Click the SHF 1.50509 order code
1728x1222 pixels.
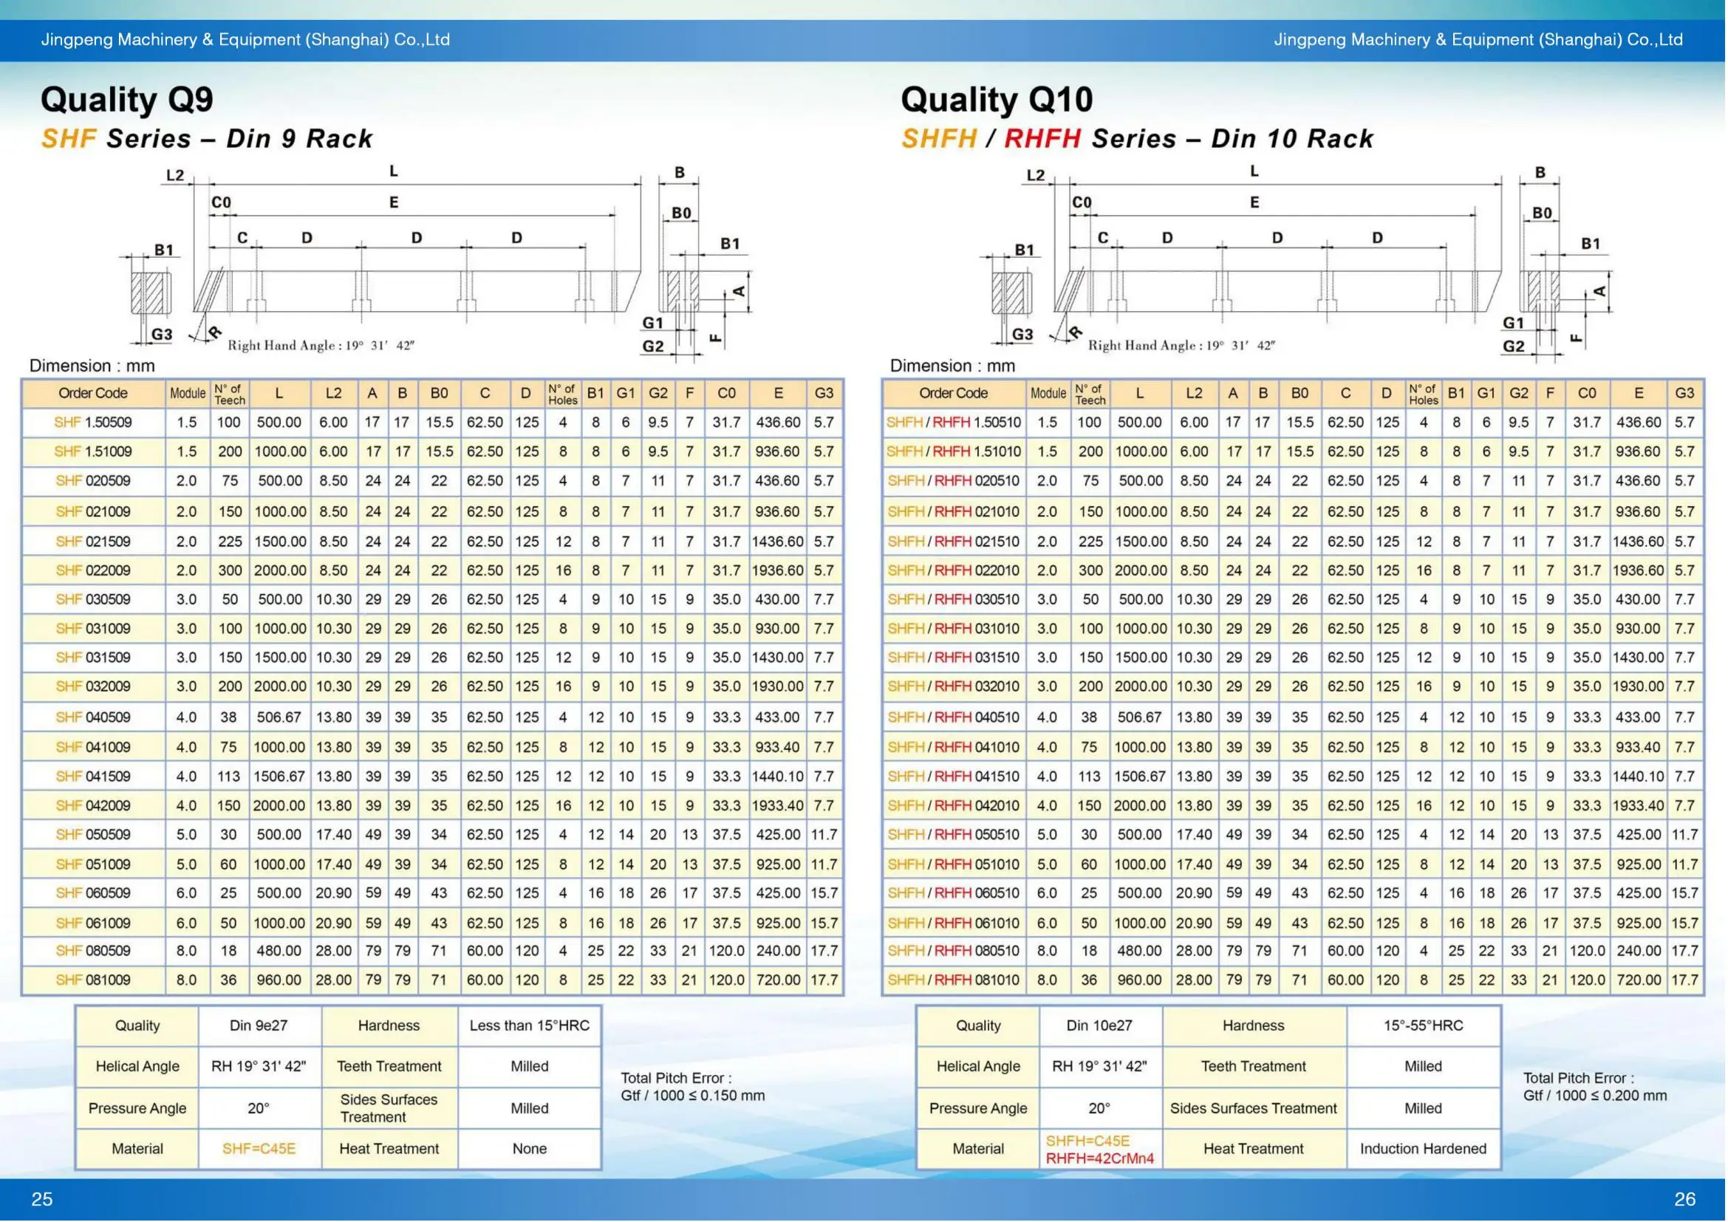92,423
